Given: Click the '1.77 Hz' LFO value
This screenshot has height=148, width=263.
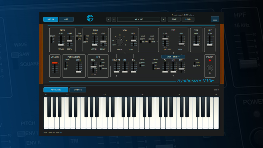Looking at the screenshot, I should click(93, 74).
